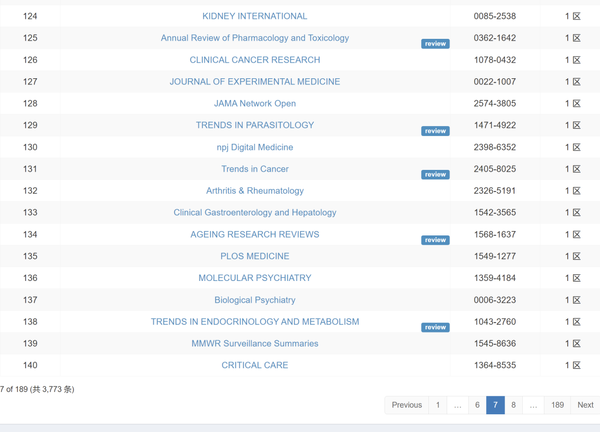Select ISSN 1549-1277 cell
The width and height of the screenshot is (600, 432).
(x=495, y=256)
